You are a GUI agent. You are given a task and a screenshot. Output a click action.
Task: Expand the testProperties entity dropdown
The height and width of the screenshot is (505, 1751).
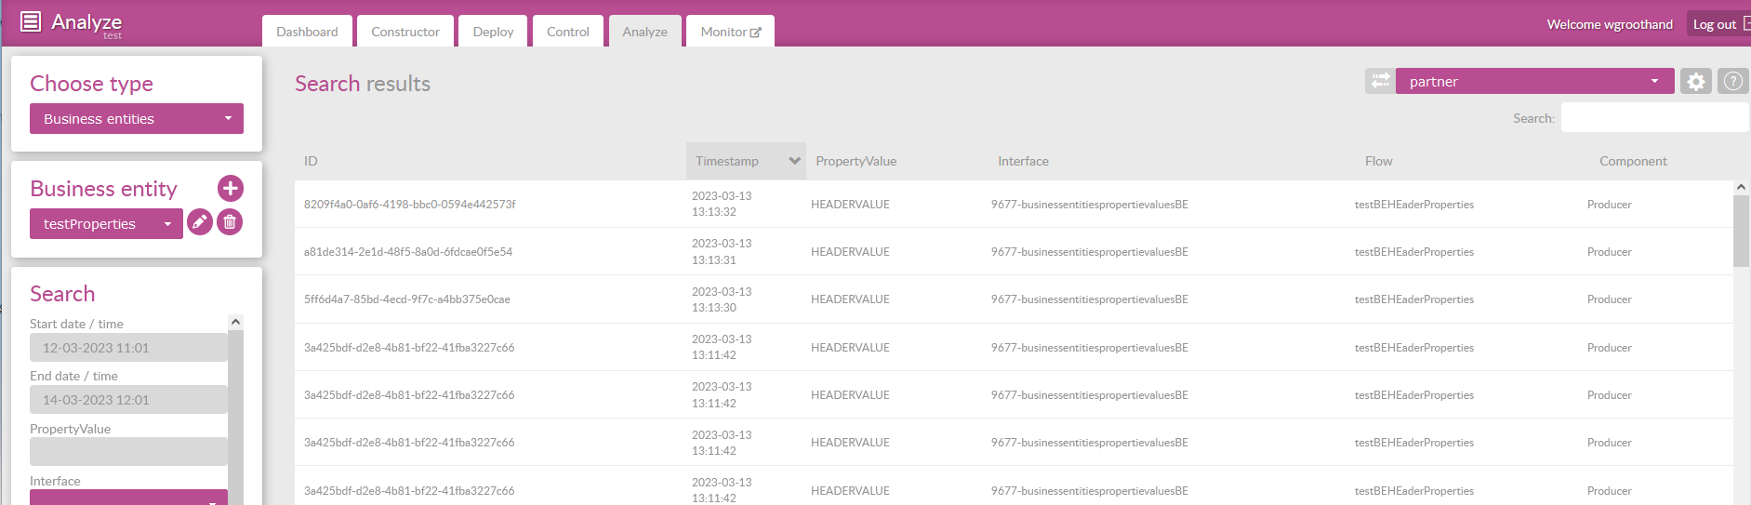pos(106,224)
